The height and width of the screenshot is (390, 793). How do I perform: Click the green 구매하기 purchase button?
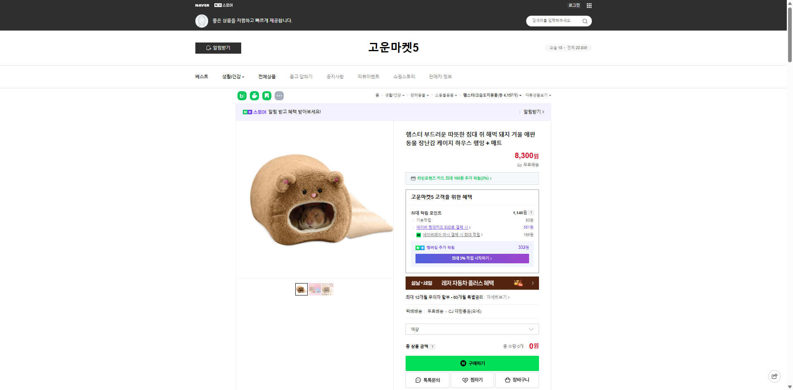pos(472,363)
